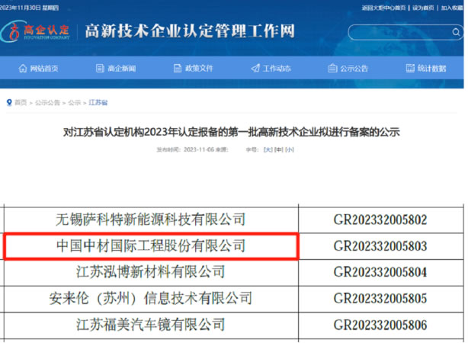Image resolution: width=468 pixels, height=343 pixels.
Task: Select small font size 小
Action: [x=289, y=150]
